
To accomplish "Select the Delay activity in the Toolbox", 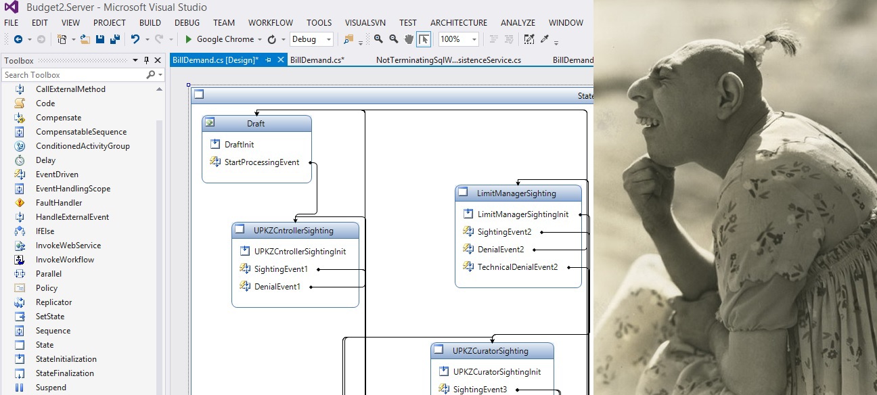I will (x=45, y=160).
